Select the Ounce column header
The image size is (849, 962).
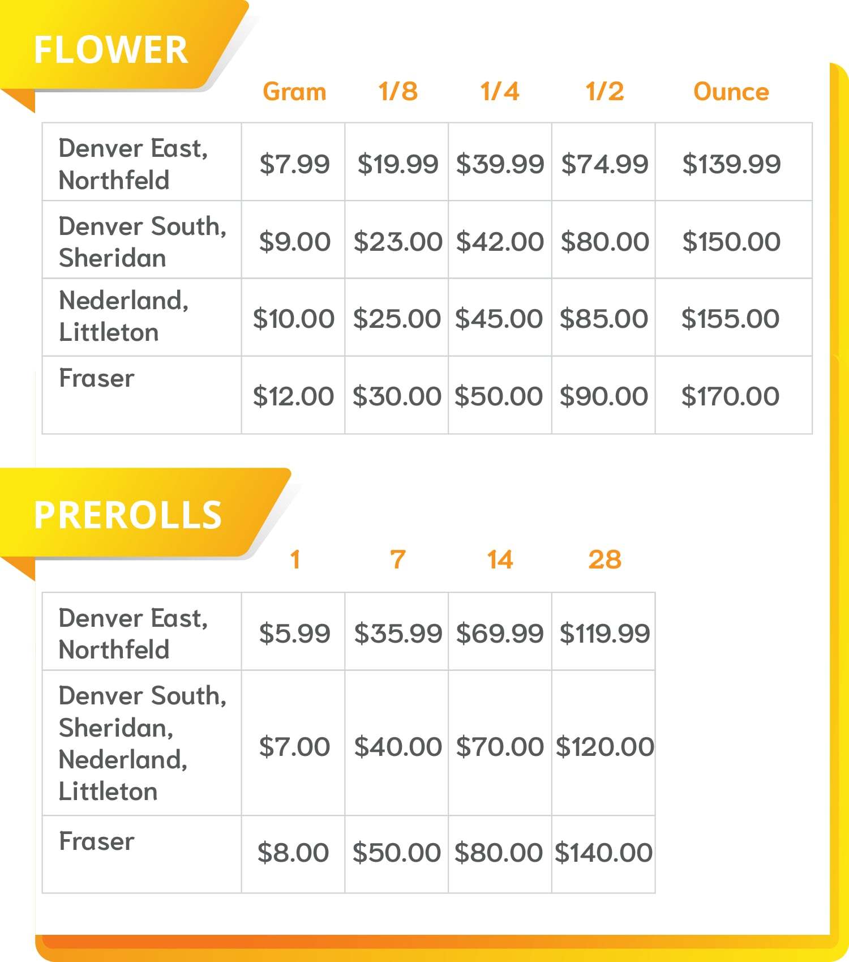(x=731, y=92)
